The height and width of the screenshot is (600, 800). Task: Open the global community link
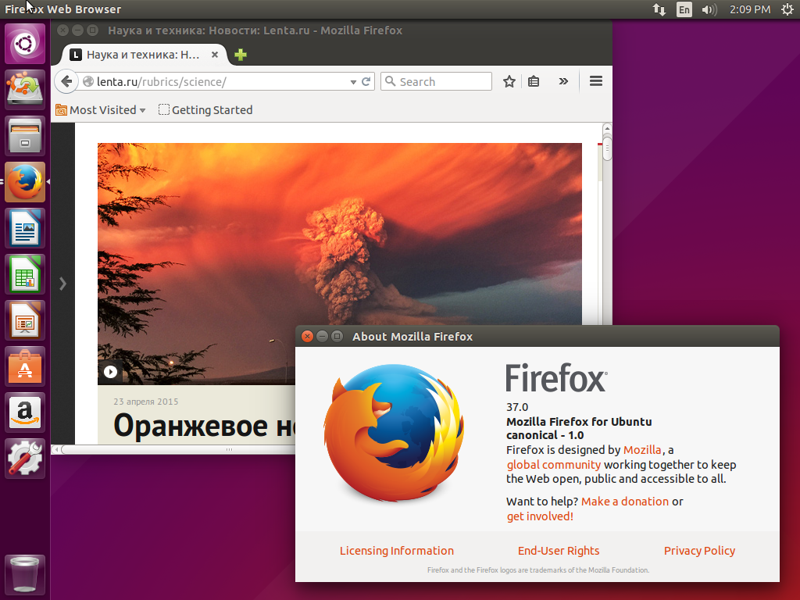click(554, 465)
